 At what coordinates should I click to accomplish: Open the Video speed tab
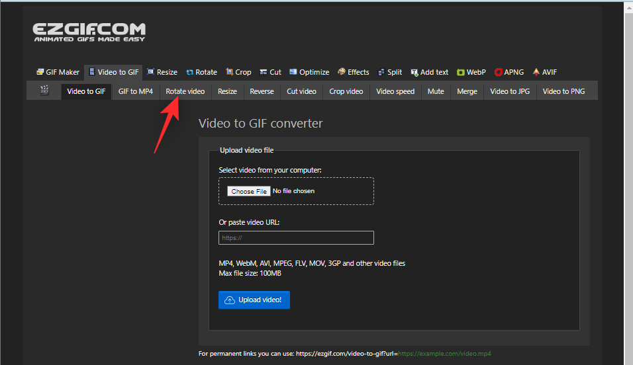click(x=395, y=91)
